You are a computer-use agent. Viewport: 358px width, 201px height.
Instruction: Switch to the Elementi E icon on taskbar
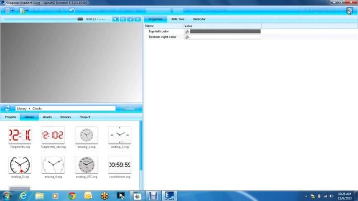(169, 196)
